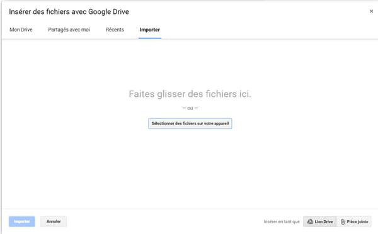The image size is (378, 234).
Task: Switch to Partagés avec moi tab
Action: pyautogui.click(x=69, y=30)
